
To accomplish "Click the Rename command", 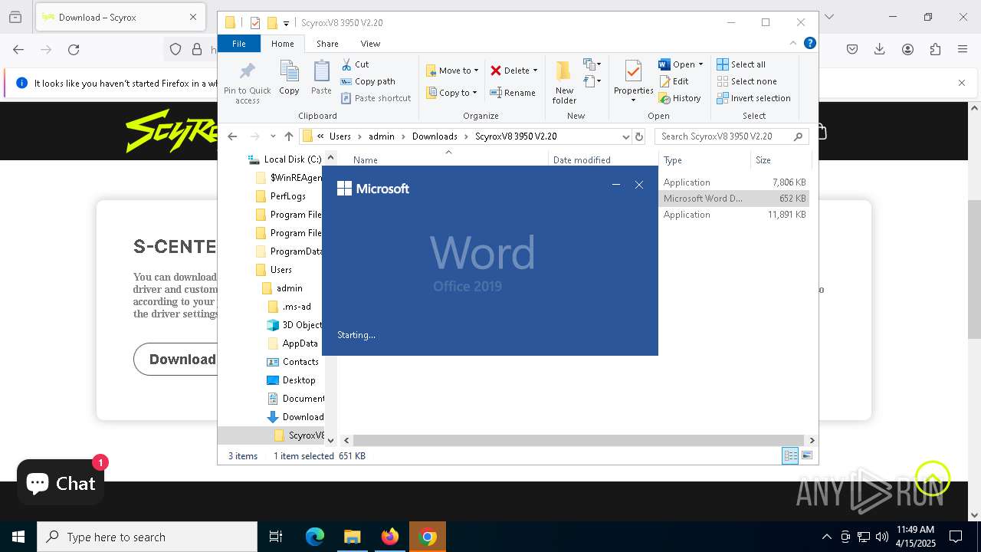I will point(513,93).
